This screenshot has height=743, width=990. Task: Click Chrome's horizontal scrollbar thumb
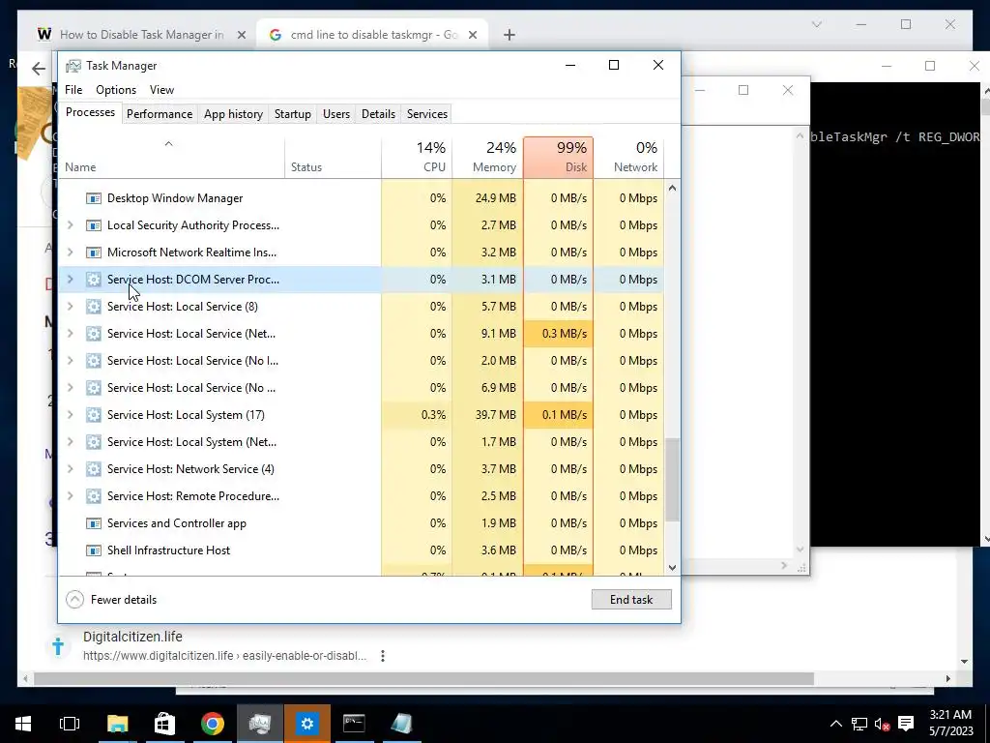click(423, 678)
